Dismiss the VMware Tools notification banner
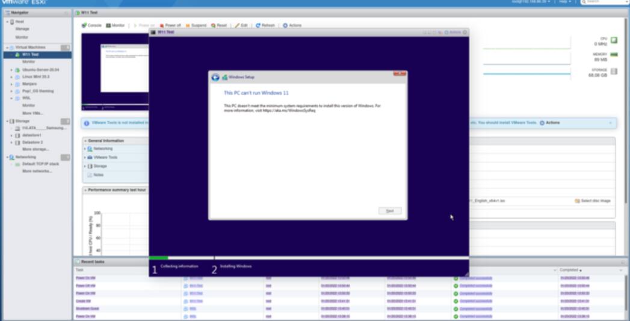This screenshot has width=630, height=321. pyautogui.click(x=611, y=123)
